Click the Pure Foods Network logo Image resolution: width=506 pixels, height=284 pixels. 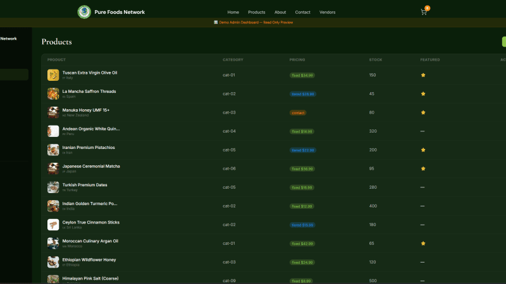[84, 12]
